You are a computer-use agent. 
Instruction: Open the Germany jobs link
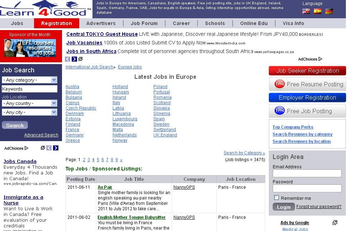click(x=75, y=135)
